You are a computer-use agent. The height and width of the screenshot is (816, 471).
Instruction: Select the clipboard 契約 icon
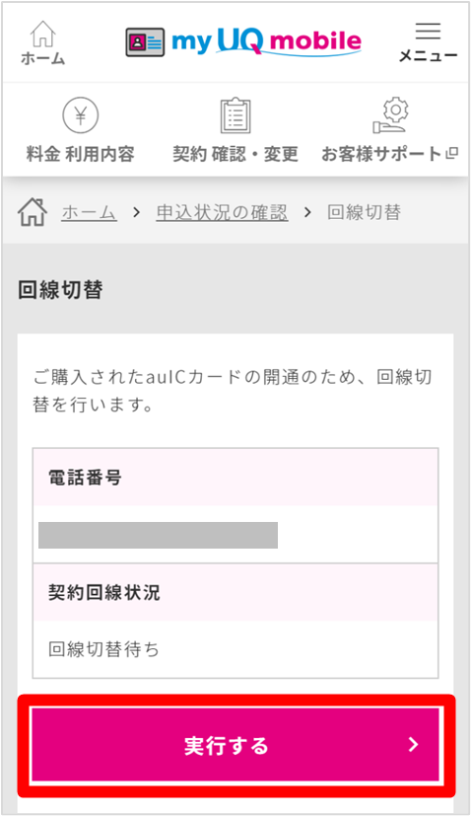tap(235, 115)
